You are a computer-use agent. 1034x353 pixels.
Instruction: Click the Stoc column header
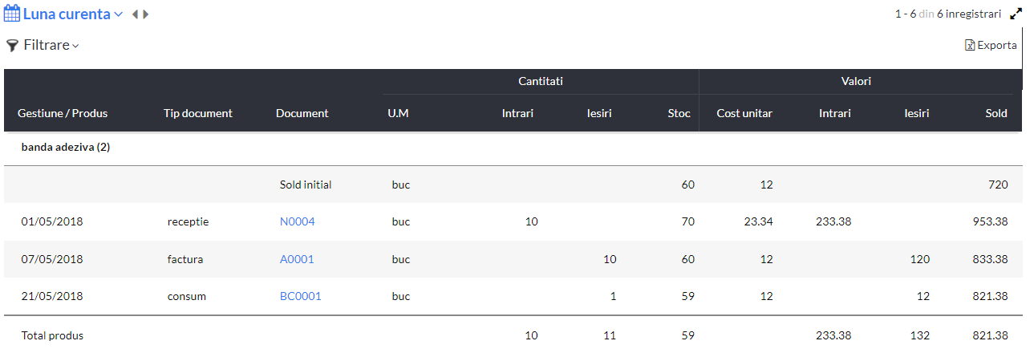679,113
